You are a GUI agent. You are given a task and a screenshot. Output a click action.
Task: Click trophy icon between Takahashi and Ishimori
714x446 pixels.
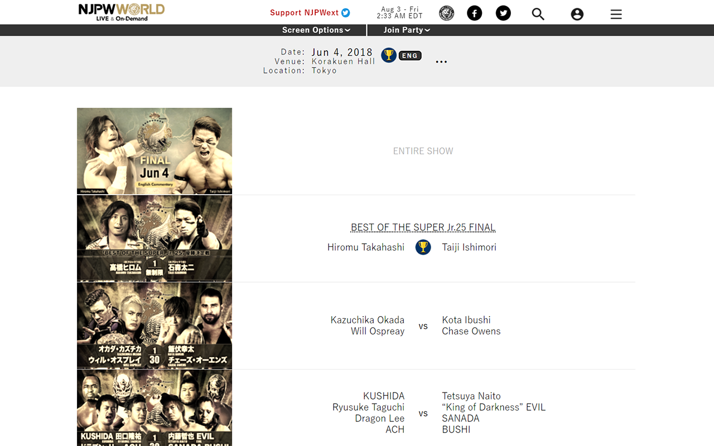(423, 247)
